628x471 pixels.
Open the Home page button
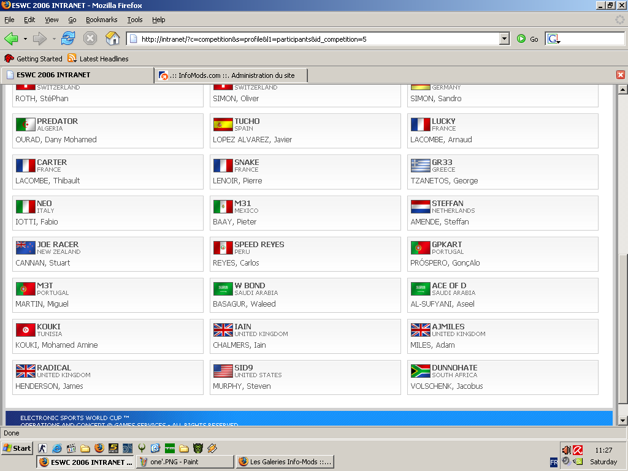click(x=113, y=39)
